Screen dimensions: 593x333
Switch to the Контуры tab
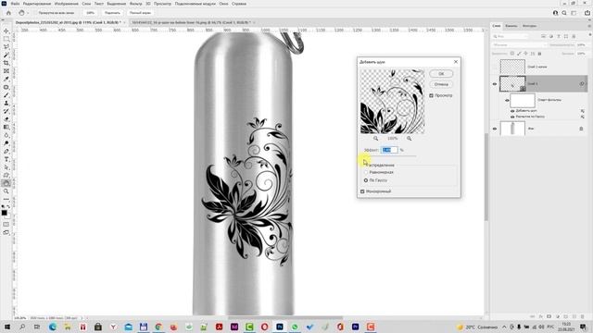[529, 26]
